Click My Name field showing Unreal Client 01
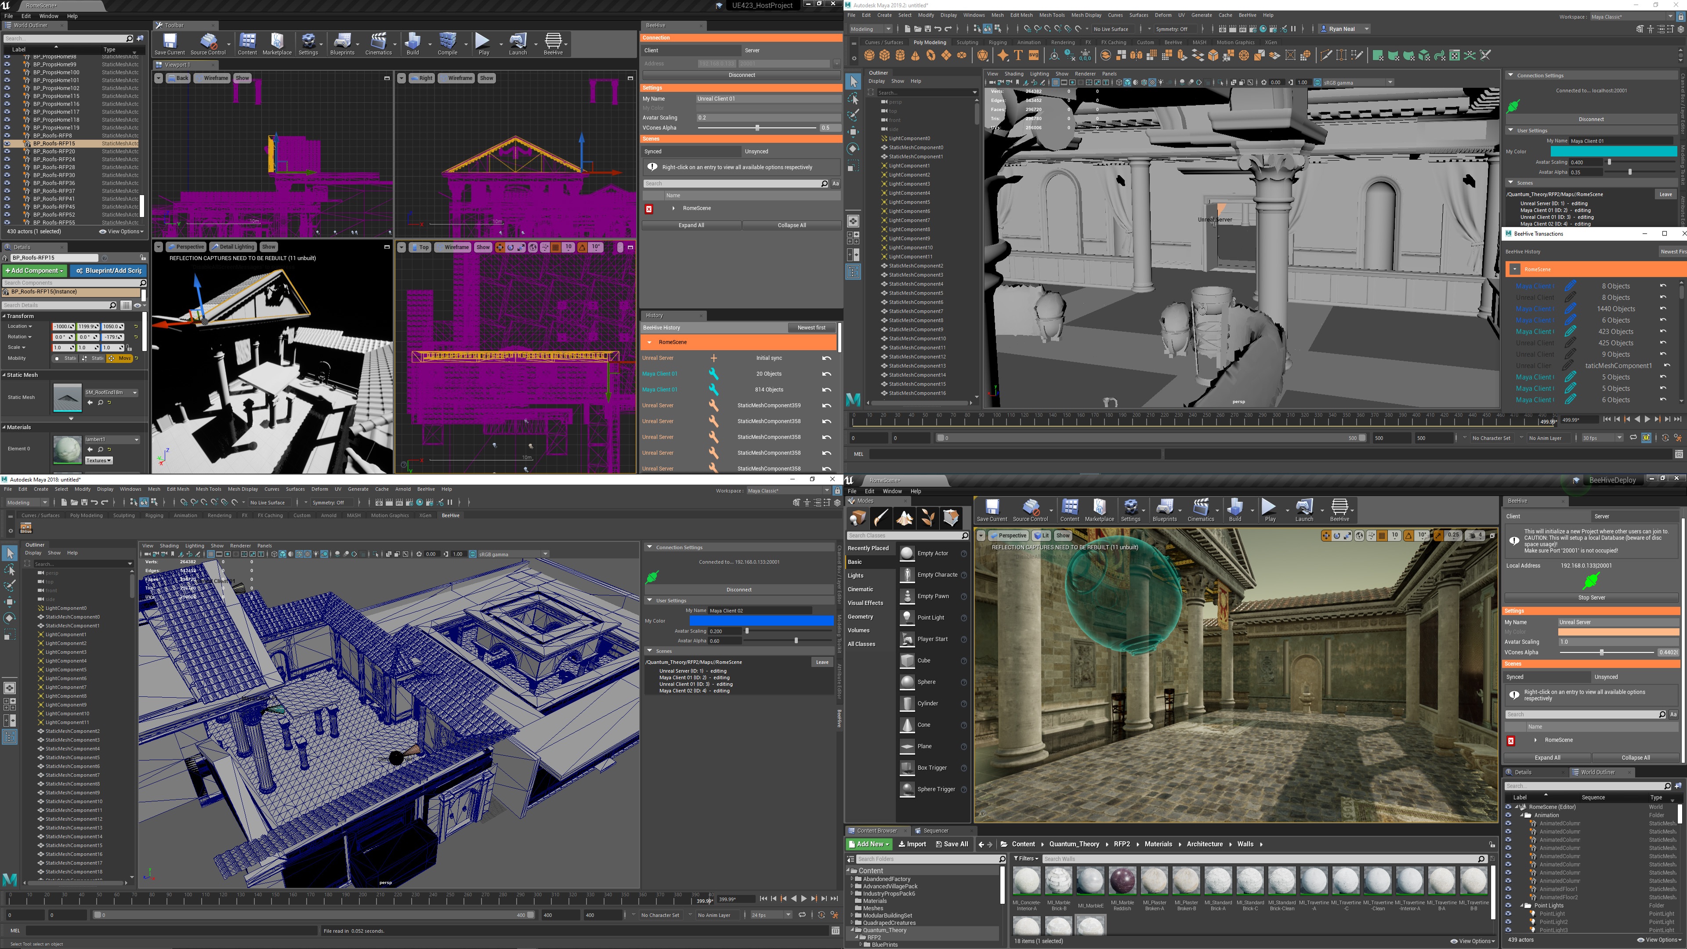The image size is (1687, 949). coord(768,99)
